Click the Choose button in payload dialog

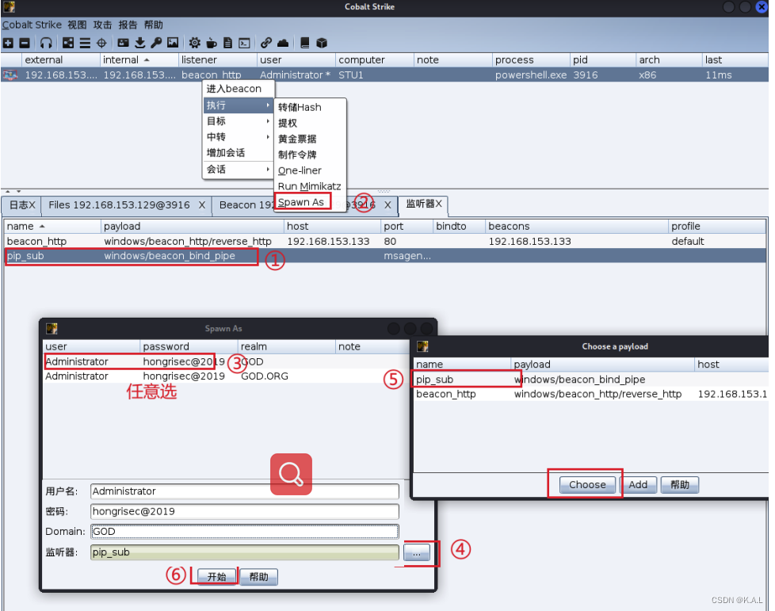coord(586,484)
